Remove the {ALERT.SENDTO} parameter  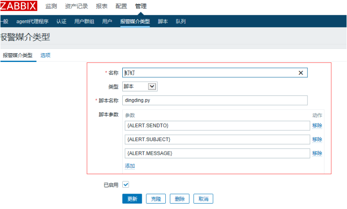(x=317, y=125)
